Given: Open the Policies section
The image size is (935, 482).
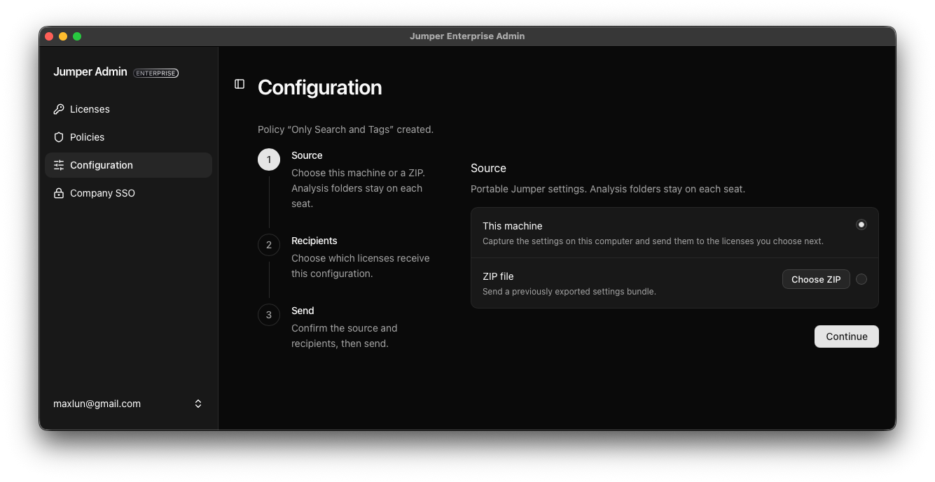Looking at the screenshot, I should (x=128, y=137).
